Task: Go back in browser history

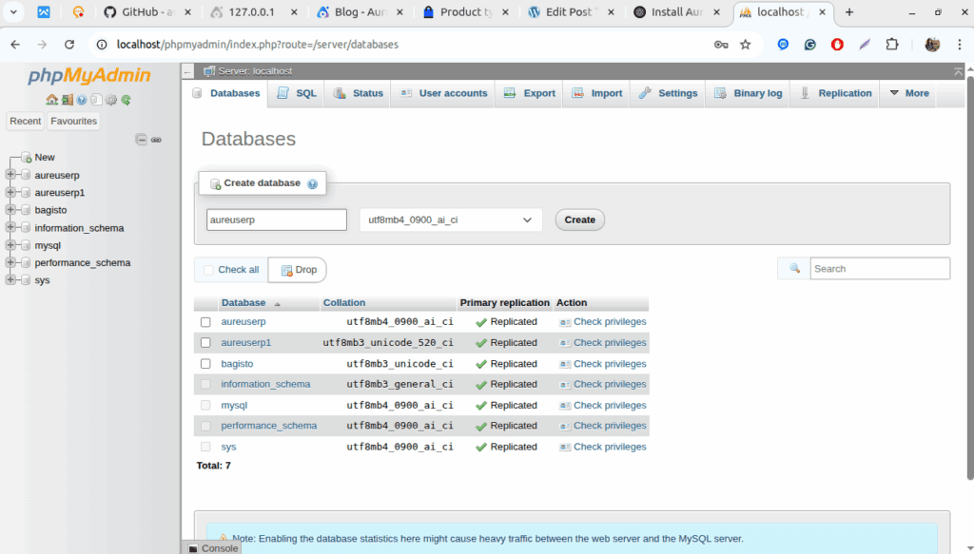Action: point(15,45)
